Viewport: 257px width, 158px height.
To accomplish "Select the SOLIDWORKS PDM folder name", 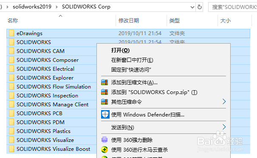I will point(40,122).
